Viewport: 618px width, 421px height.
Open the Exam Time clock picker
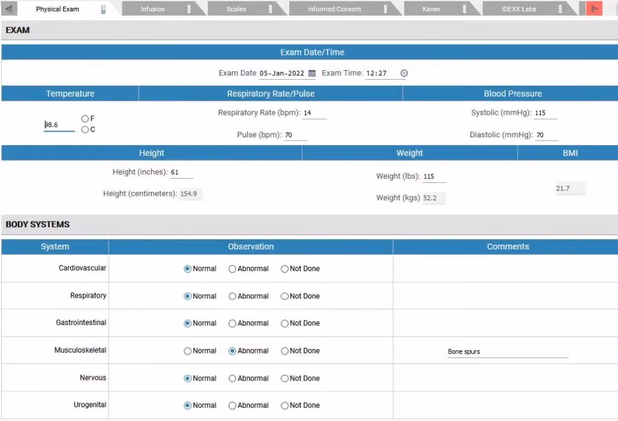(x=404, y=73)
